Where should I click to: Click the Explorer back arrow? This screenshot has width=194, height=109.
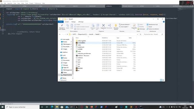pos(60,34)
